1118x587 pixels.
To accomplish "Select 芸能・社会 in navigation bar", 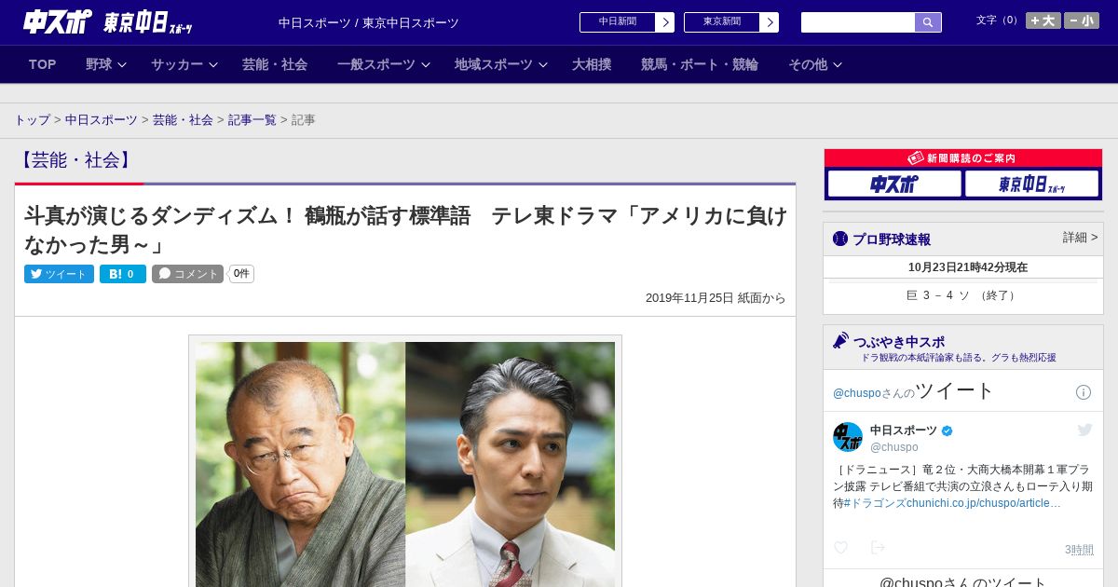I will pyautogui.click(x=275, y=64).
